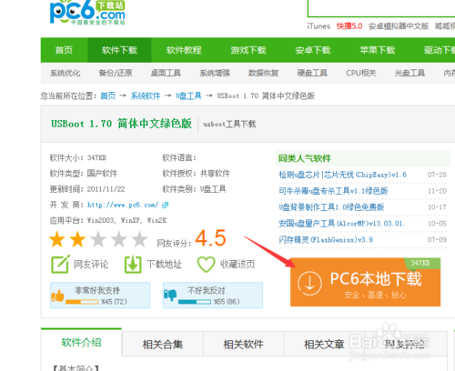Click the usboot工具下载 subtitle text

click(x=229, y=124)
